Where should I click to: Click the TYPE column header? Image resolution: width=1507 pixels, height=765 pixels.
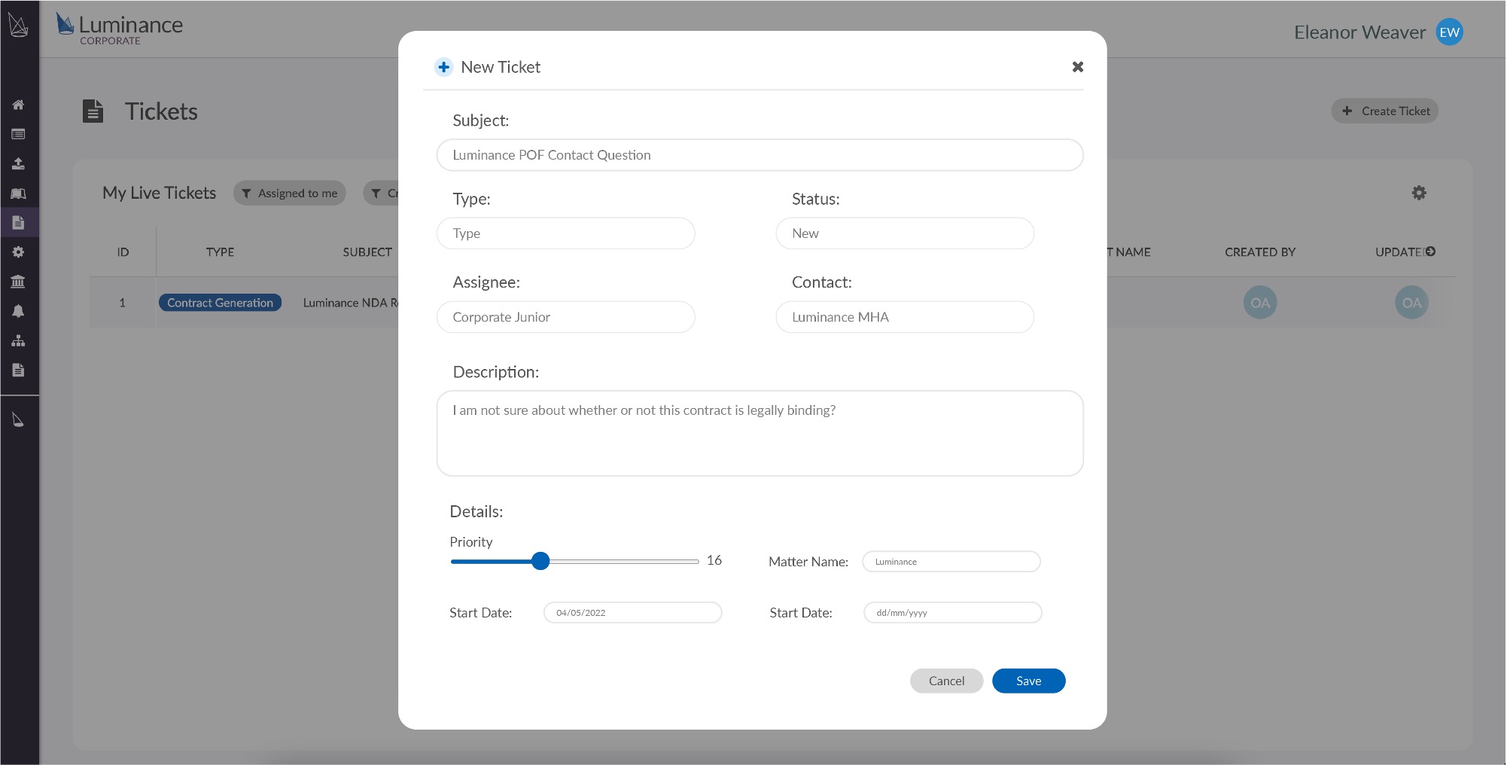point(220,252)
